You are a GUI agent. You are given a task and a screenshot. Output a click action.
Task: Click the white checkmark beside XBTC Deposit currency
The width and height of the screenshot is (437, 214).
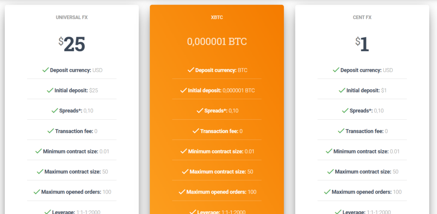(x=191, y=70)
